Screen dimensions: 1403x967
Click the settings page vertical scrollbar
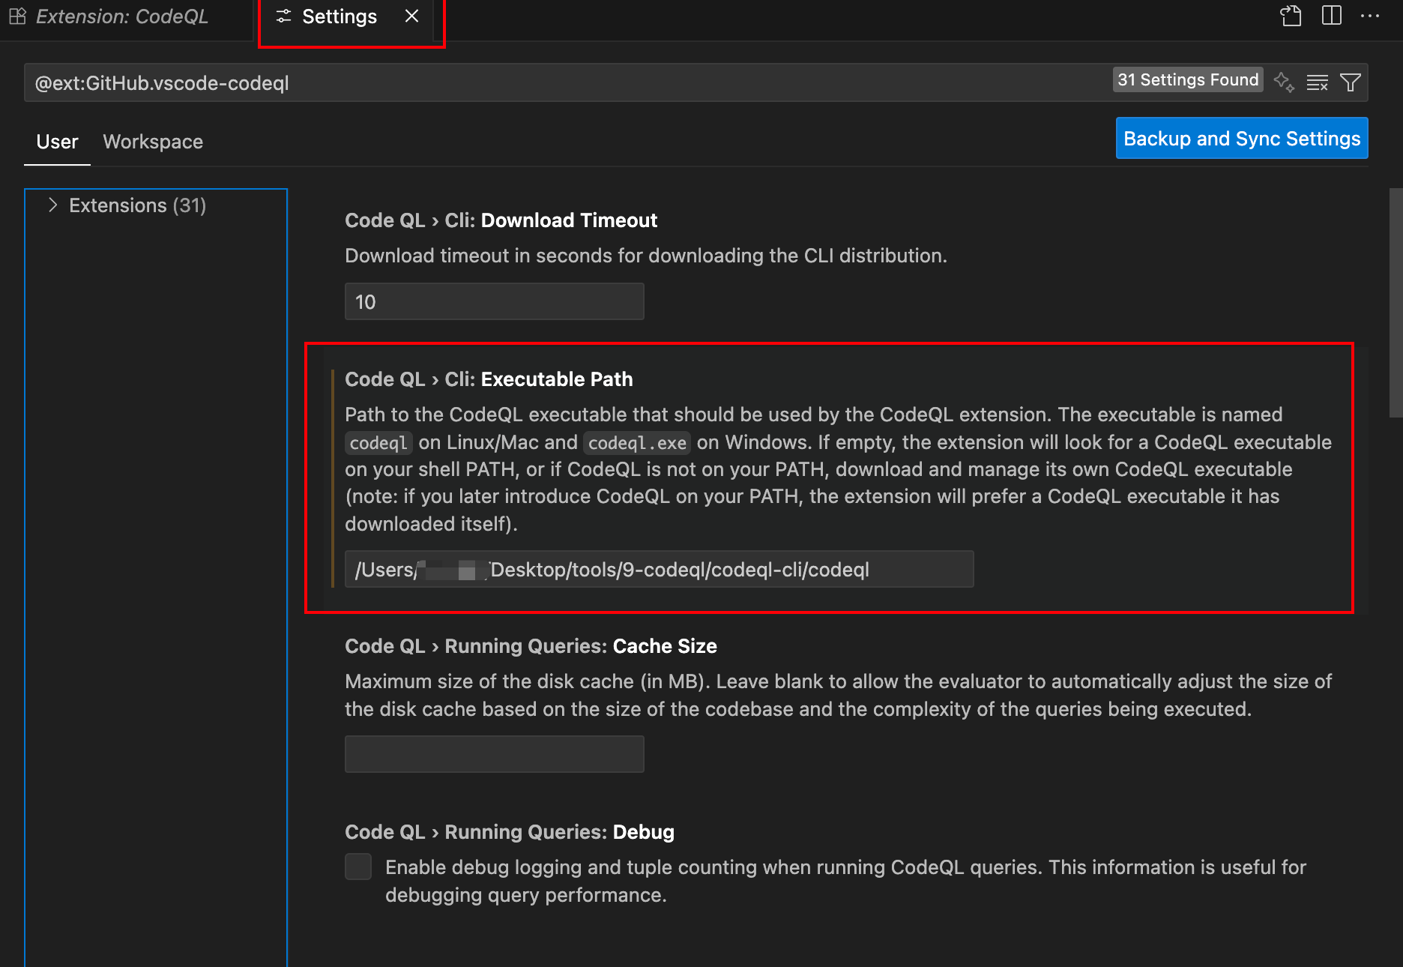pyautogui.click(x=1396, y=303)
